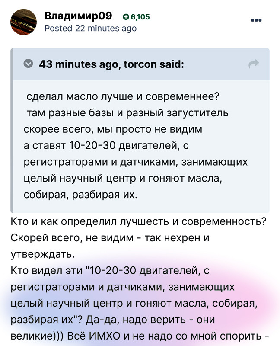
Task: Open the 'Posted 22 minutes ago' permalink
Action: (90, 29)
